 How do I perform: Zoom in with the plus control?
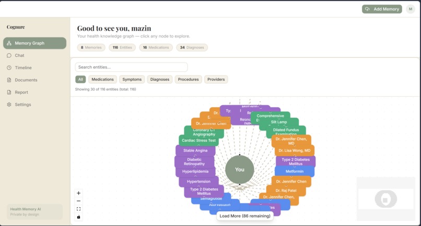(x=79, y=193)
